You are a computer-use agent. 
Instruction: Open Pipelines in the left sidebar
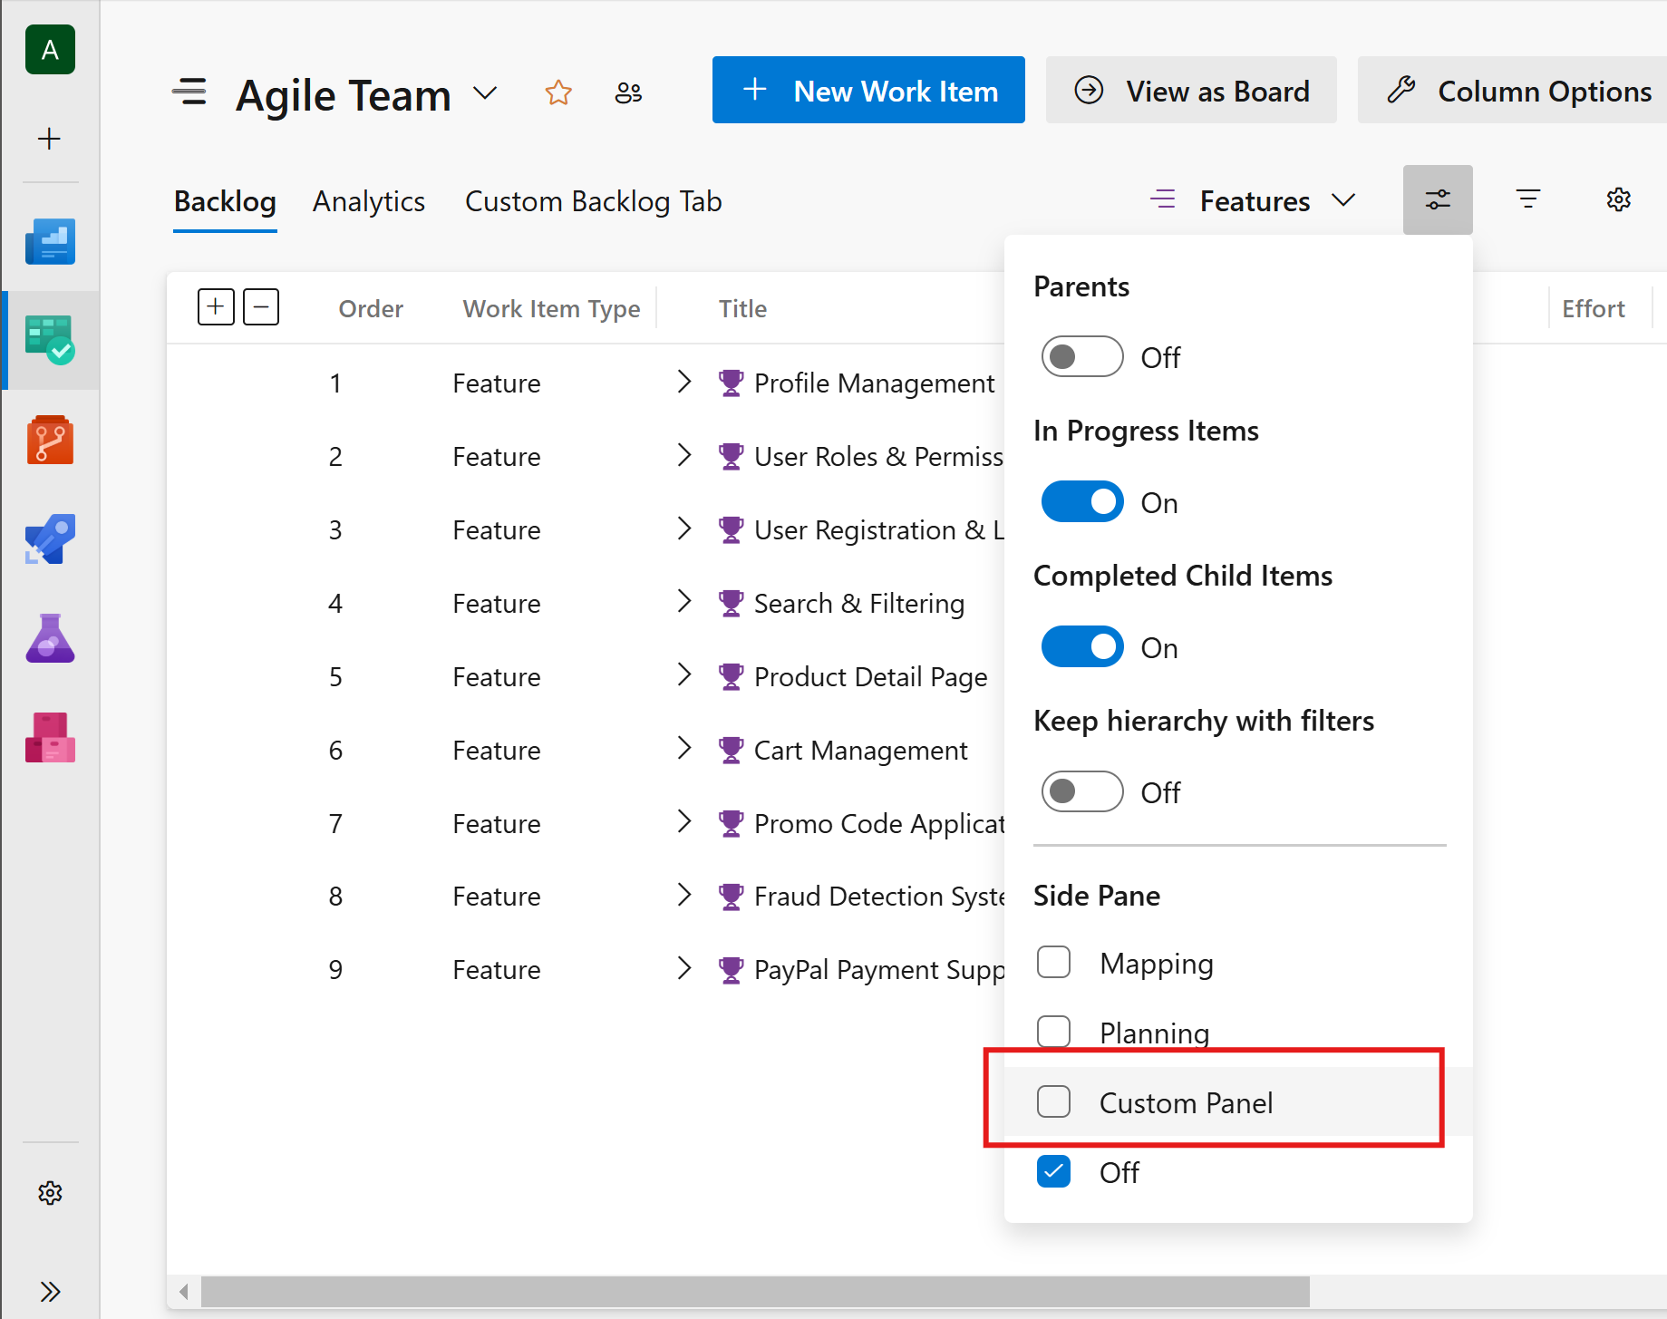pos(50,538)
